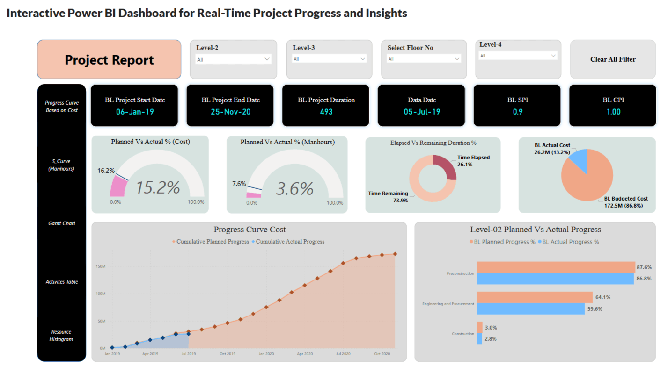
Task: Select the Preconstruction planned progress bar
Action: click(x=555, y=267)
